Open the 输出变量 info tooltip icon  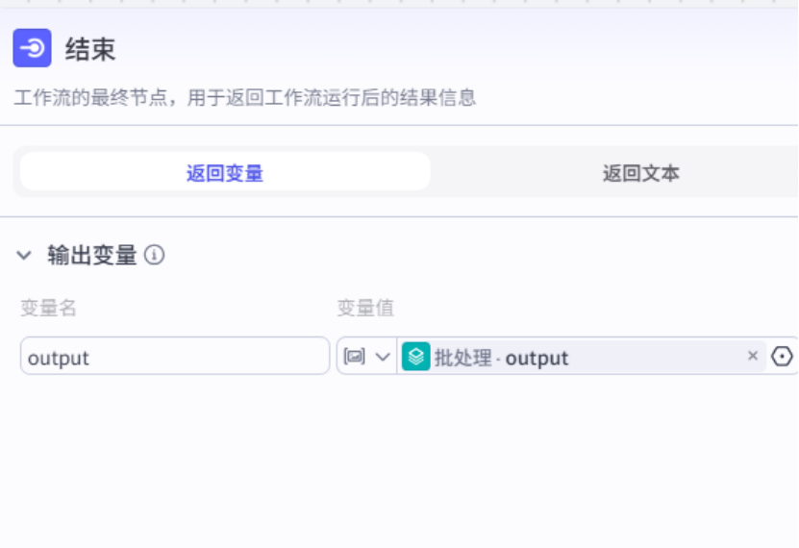click(x=154, y=255)
